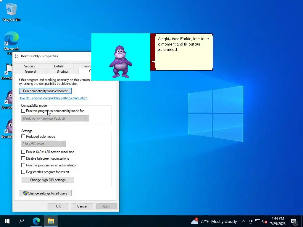Confirm the dialog with OK
This screenshot has width=303, height=227.
point(58,206)
